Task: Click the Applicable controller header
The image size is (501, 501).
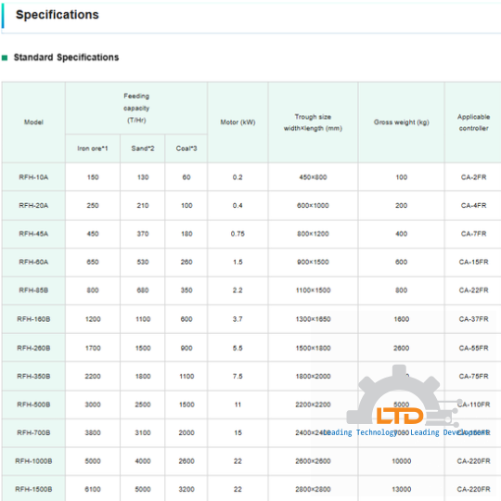Action: [x=473, y=122]
